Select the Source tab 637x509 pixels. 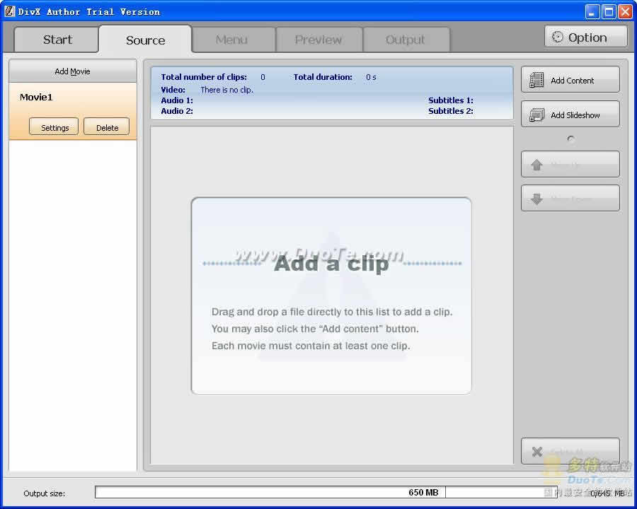coord(145,40)
